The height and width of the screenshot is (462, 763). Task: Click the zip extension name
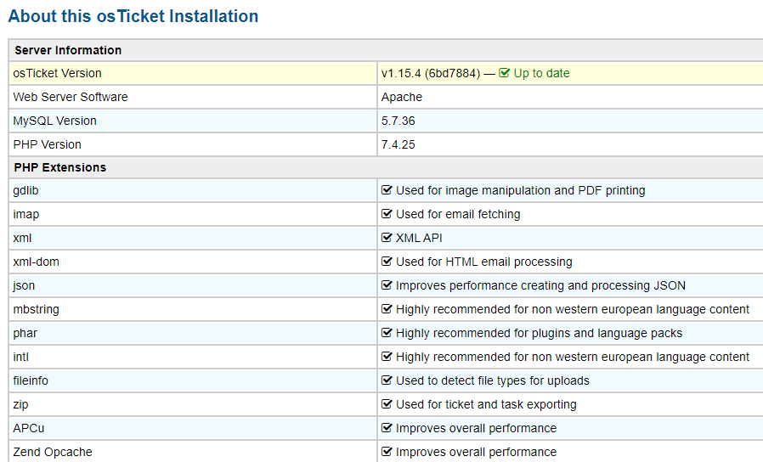point(20,404)
